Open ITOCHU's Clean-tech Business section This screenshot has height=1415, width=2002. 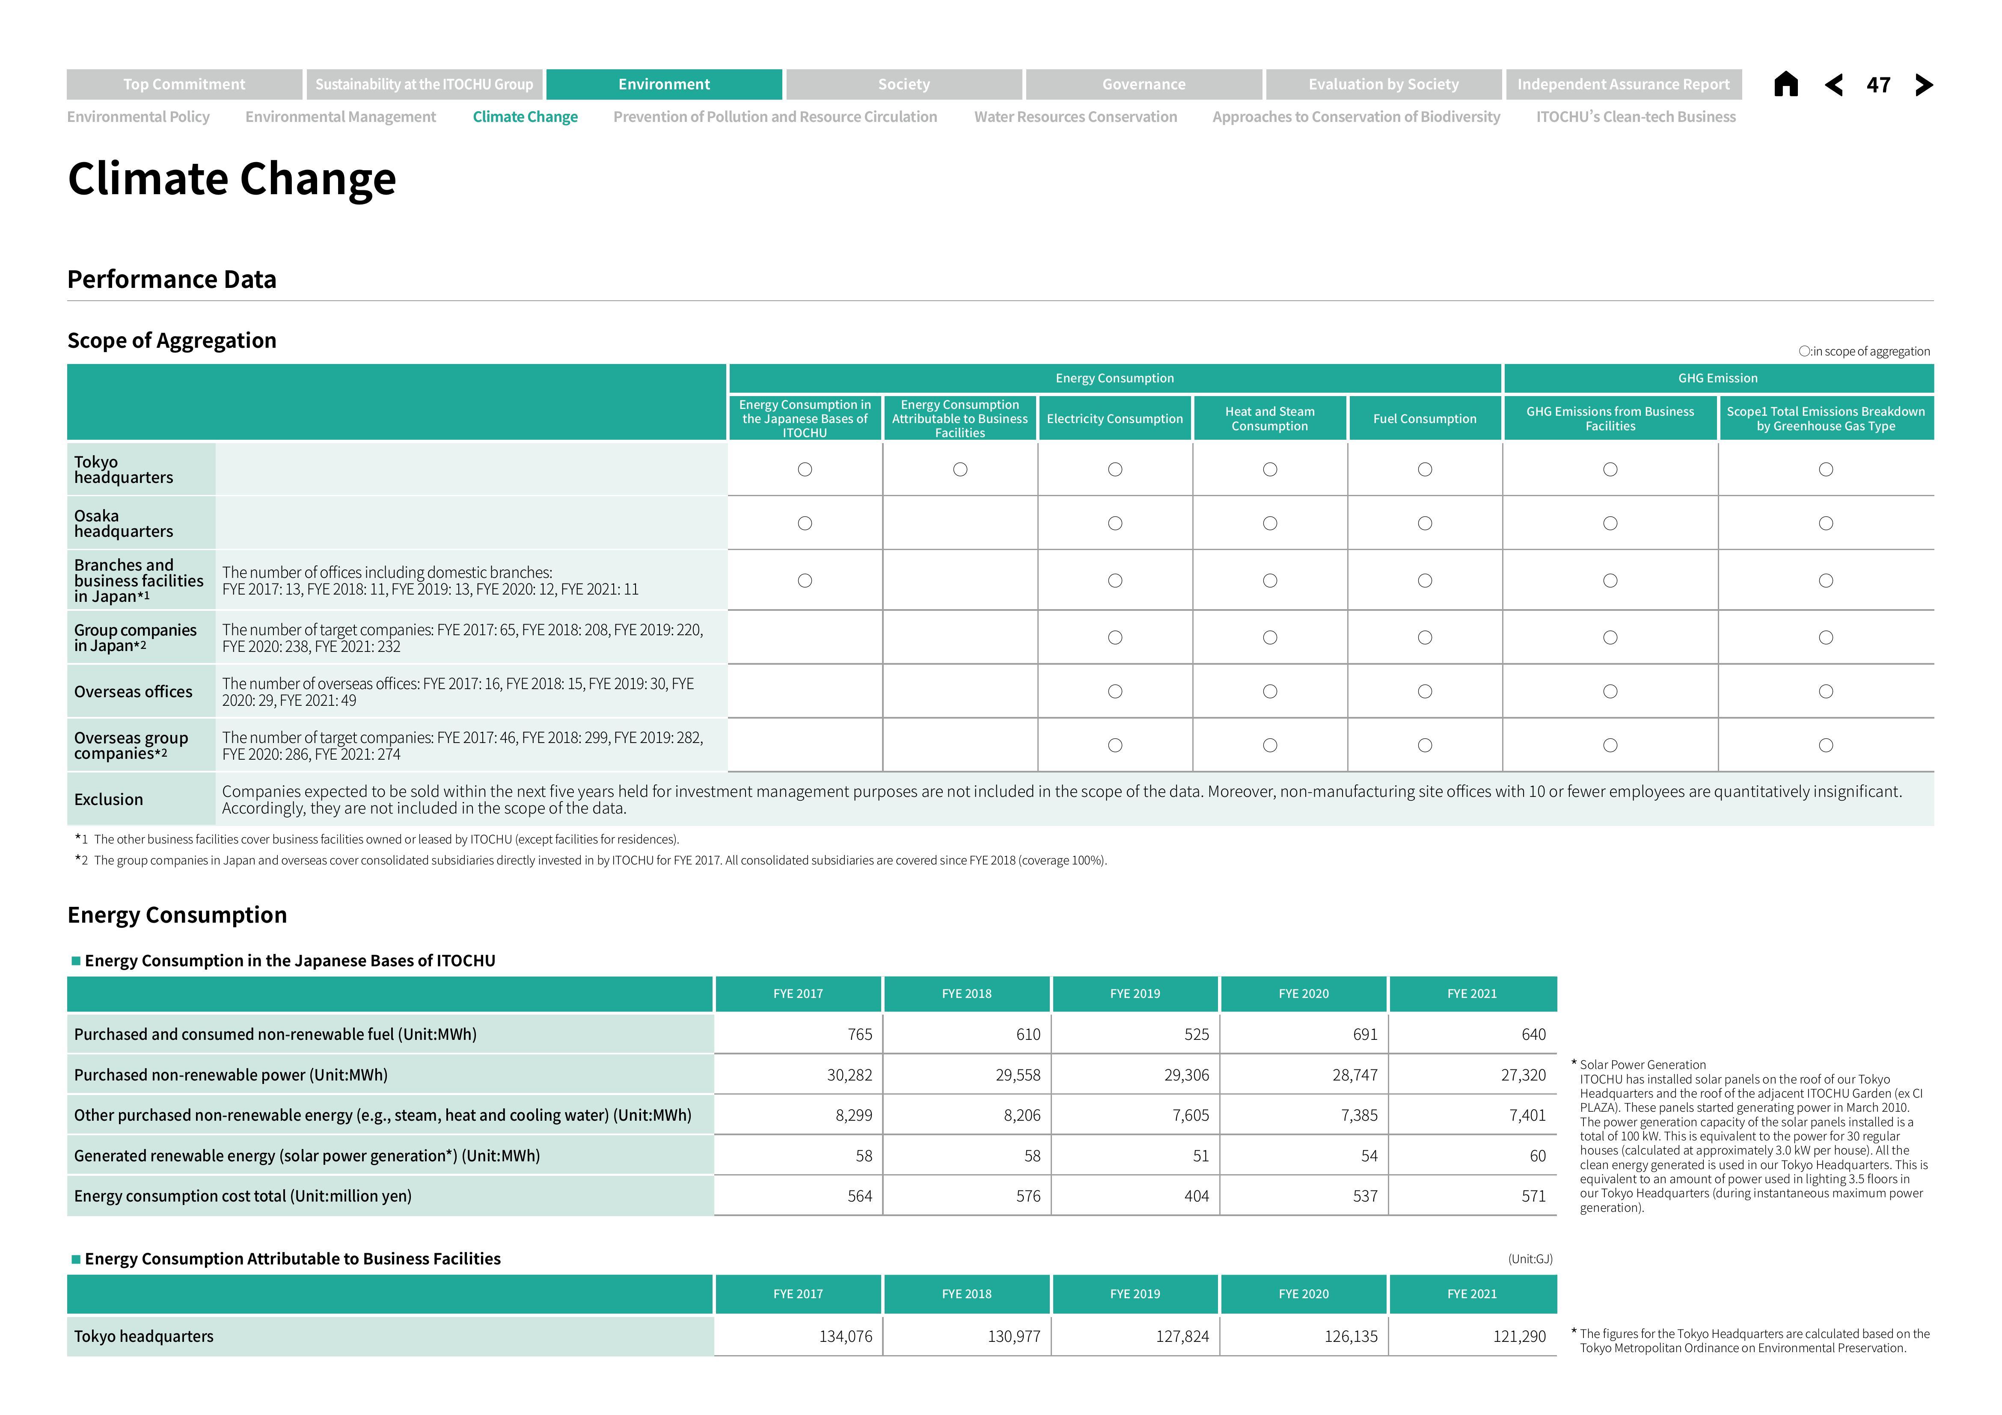click(1636, 117)
